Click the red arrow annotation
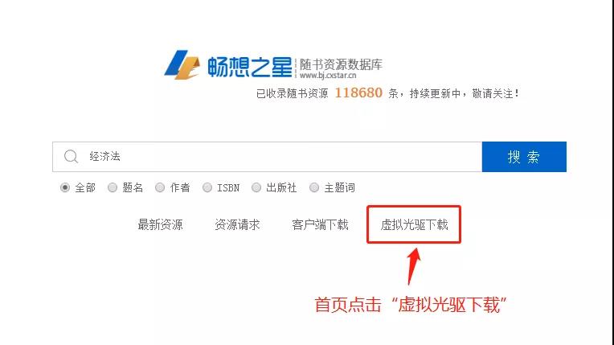Image resolution: width=614 pixels, height=345 pixels. pyautogui.click(x=414, y=266)
